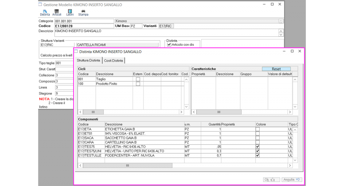Click the Annulla button

(x=292, y=179)
